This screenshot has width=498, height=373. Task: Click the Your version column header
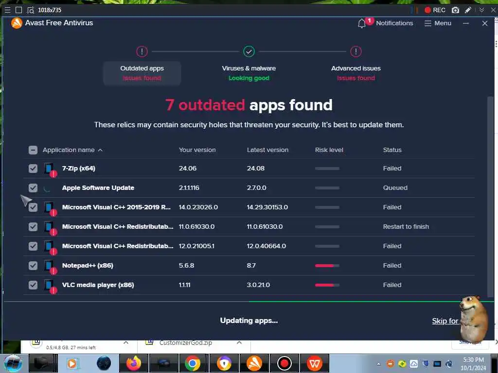197,150
